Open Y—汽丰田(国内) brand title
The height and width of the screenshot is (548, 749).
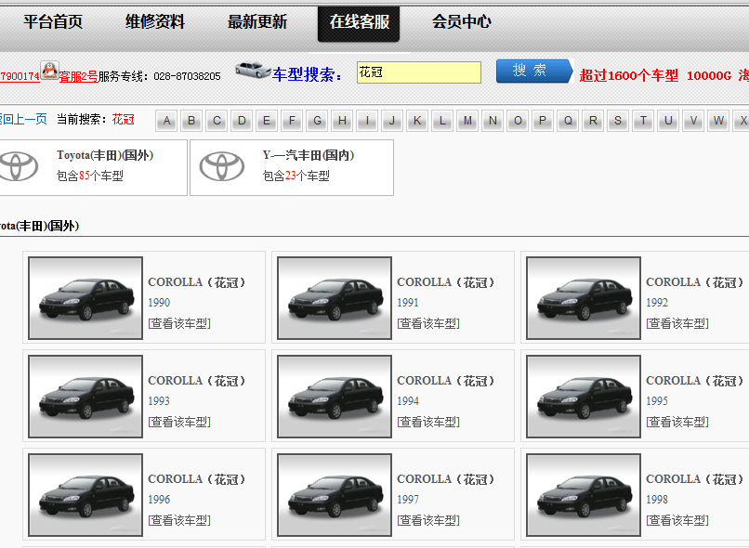point(309,156)
